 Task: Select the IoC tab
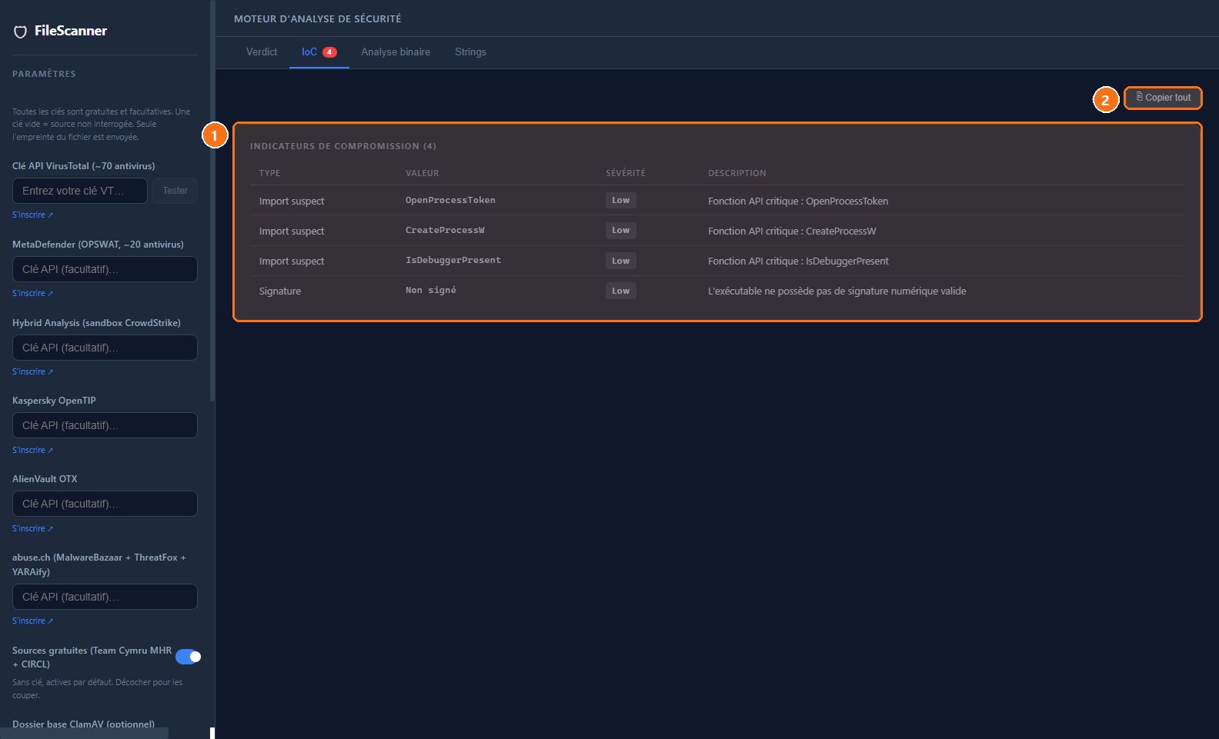(x=319, y=52)
